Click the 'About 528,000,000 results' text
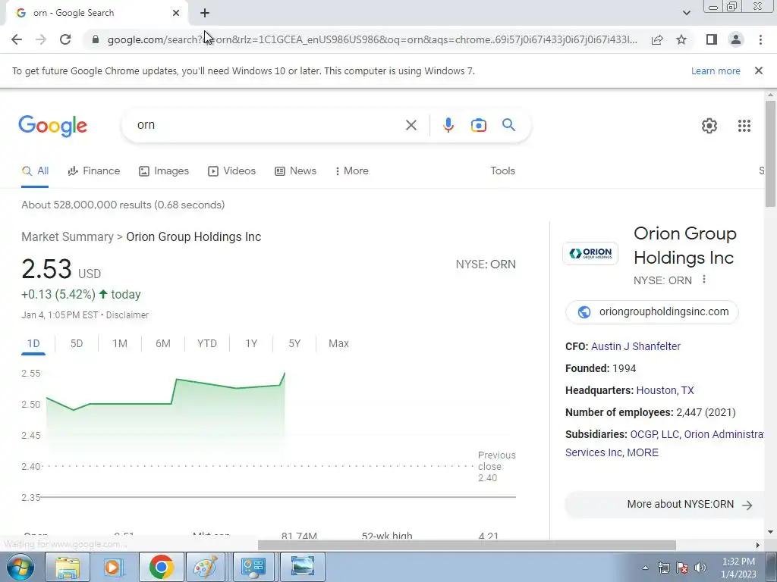This screenshot has height=582, width=777. 123,205
